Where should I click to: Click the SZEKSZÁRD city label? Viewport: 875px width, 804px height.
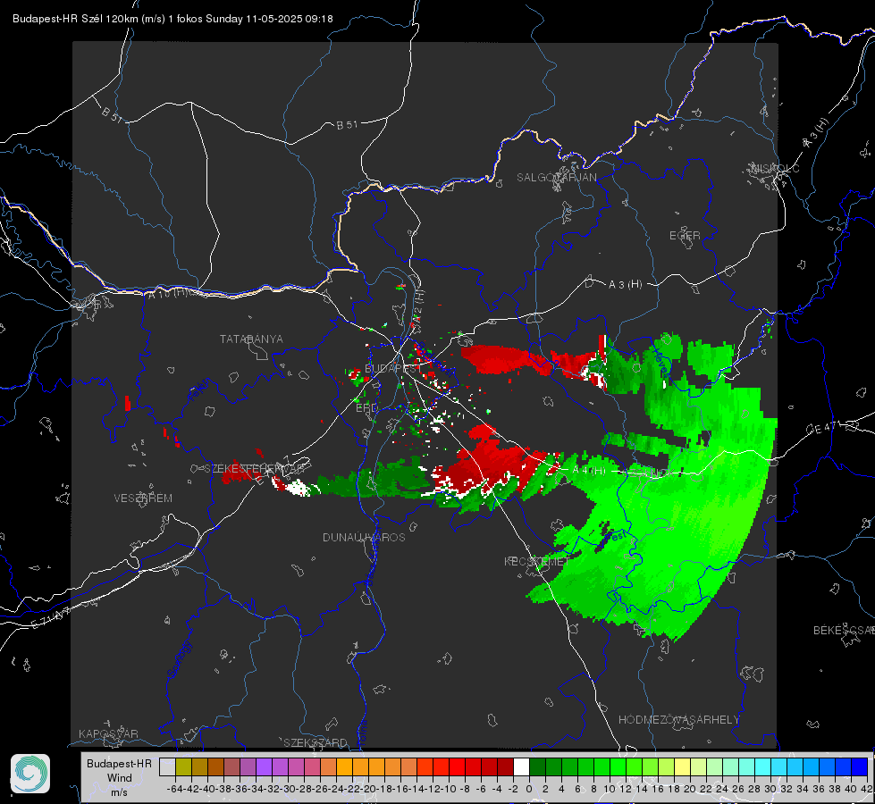pos(316,742)
